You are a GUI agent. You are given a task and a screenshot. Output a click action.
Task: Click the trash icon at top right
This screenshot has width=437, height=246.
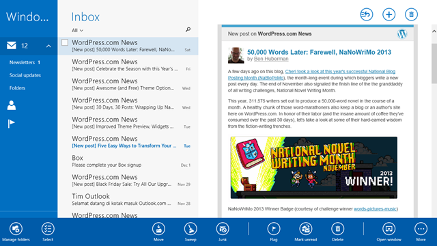click(x=411, y=14)
